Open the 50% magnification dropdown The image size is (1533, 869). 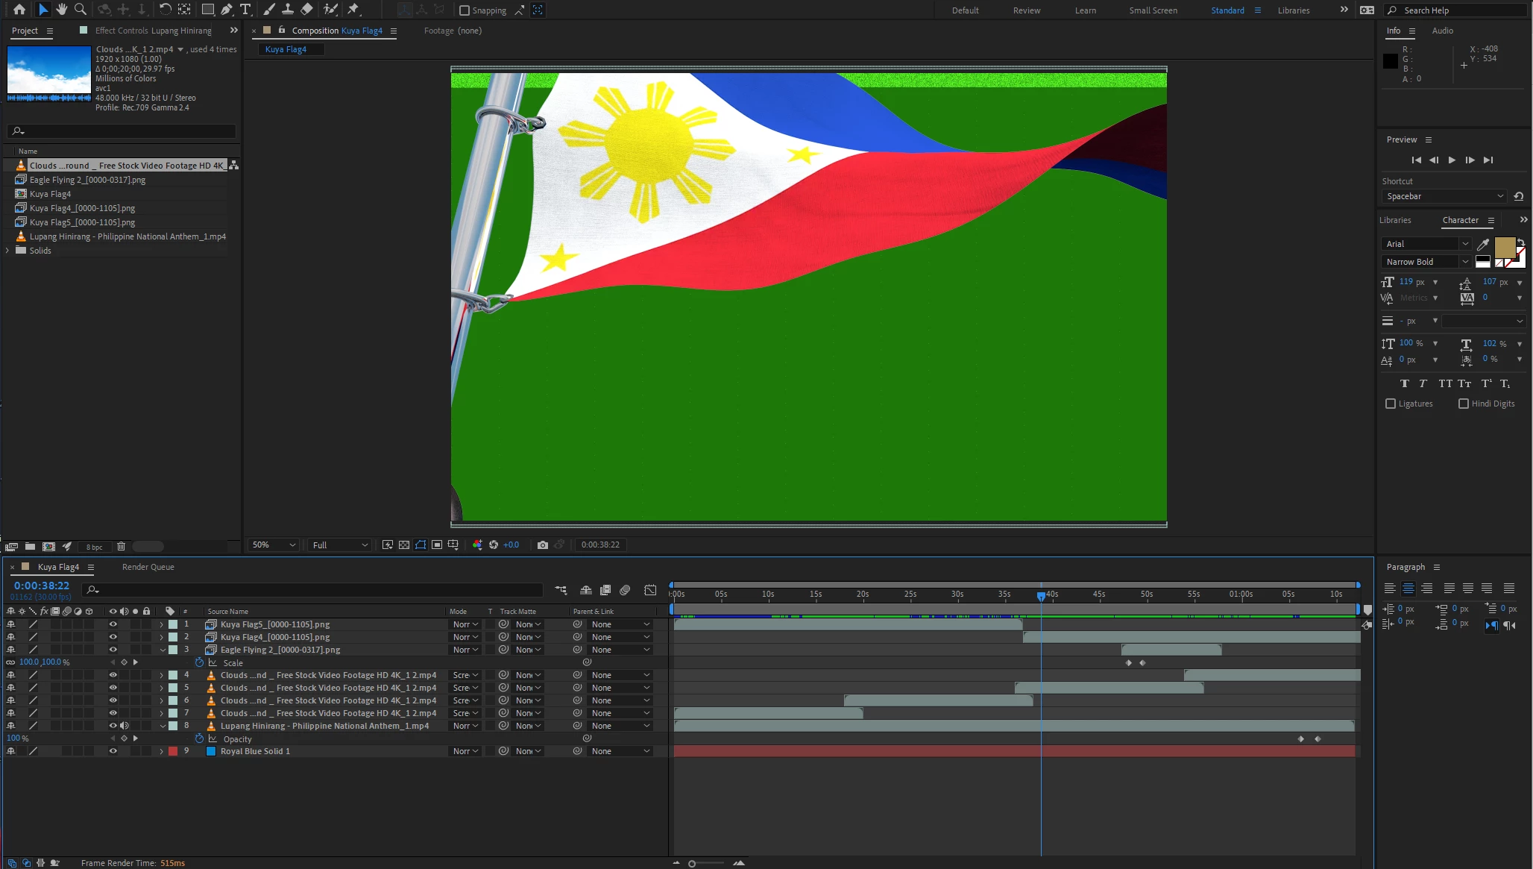pos(274,545)
